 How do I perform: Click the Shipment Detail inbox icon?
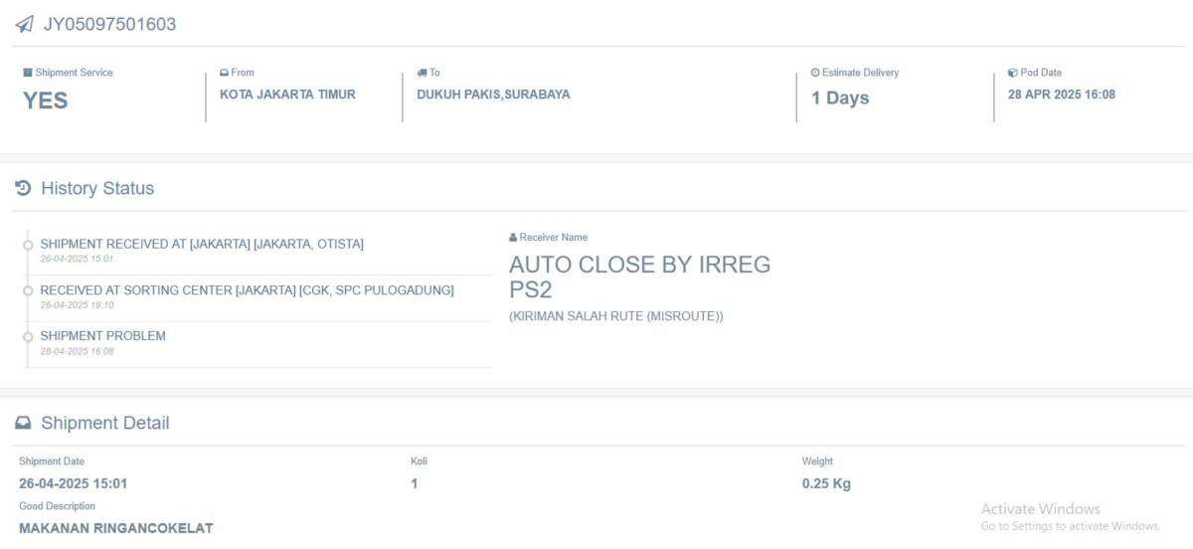click(x=24, y=423)
